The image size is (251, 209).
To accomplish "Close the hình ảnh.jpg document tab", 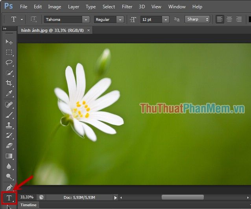I will [x=89, y=30].
